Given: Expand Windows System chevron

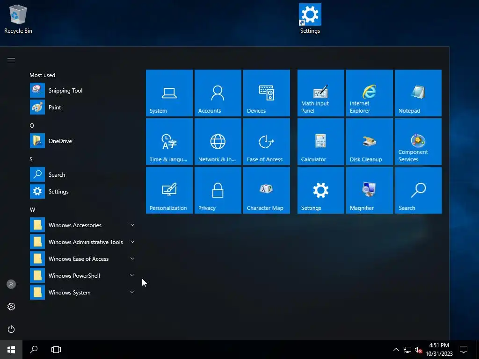Looking at the screenshot, I should pyautogui.click(x=132, y=292).
